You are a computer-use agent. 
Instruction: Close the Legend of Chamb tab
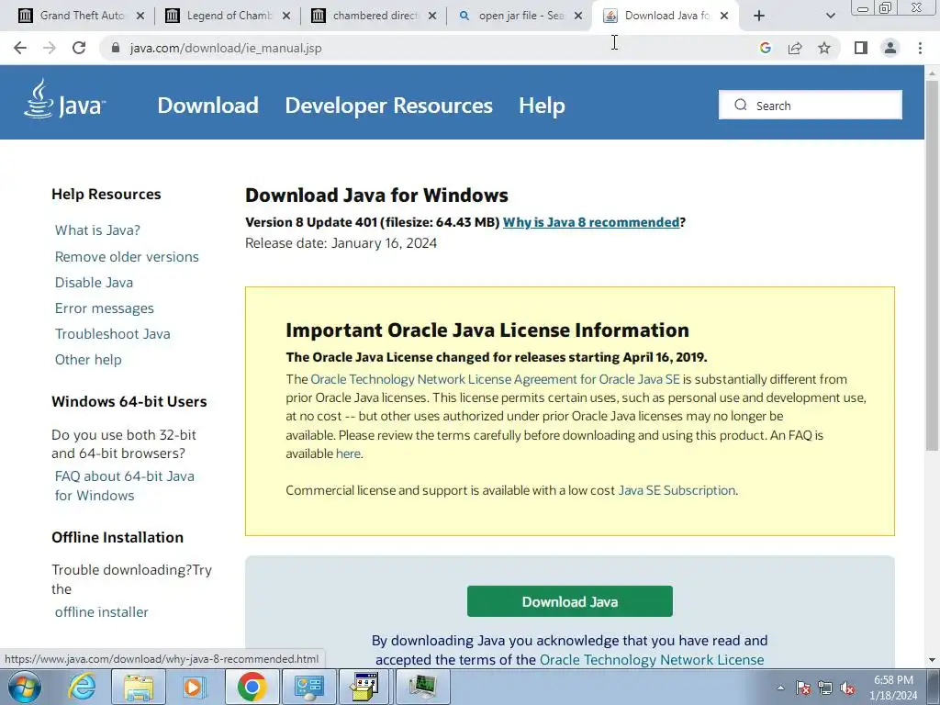[x=286, y=16]
